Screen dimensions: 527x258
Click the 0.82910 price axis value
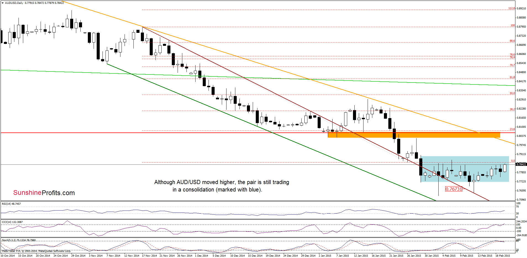pyautogui.click(x=521, y=100)
